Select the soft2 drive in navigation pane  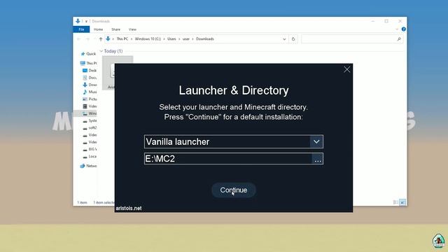[90, 127]
